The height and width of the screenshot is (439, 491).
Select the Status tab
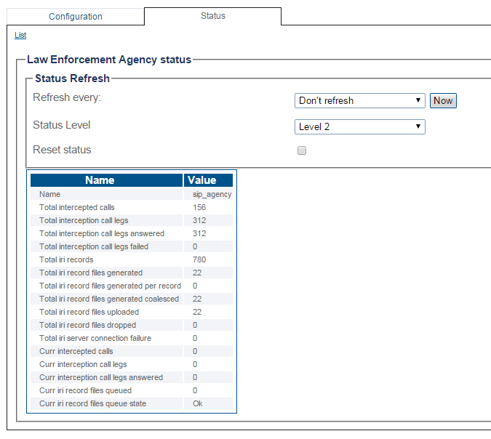(212, 16)
